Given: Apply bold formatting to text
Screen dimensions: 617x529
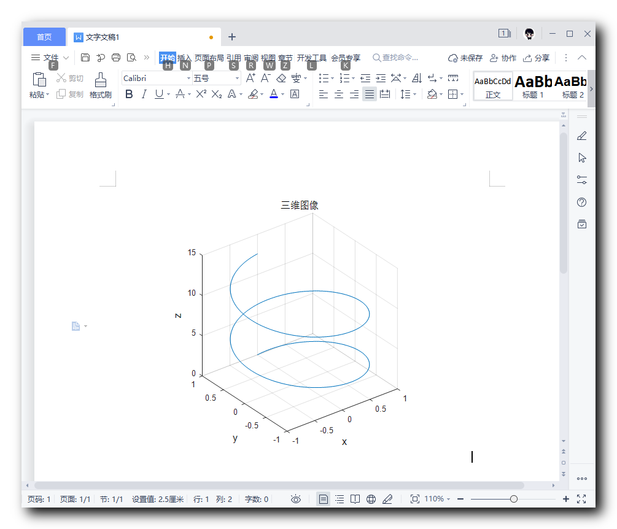Looking at the screenshot, I should tap(129, 94).
